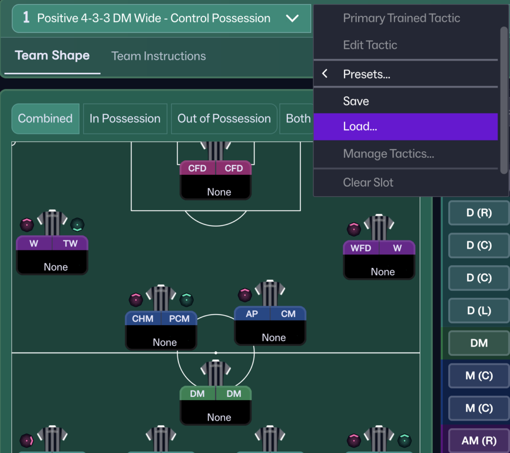Switch view to Out of Possession
This screenshot has width=510, height=453.
(224, 118)
